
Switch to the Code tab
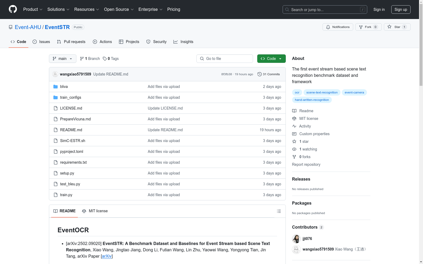click(18, 42)
